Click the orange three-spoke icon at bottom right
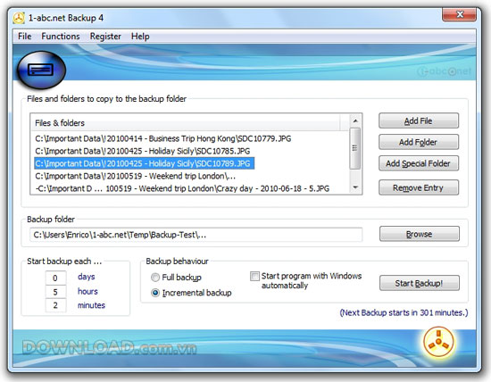The height and width of the screenshot is (382, 491). [438, 342]
